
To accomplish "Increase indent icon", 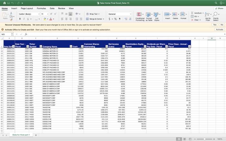I will (x=81, y=19).
